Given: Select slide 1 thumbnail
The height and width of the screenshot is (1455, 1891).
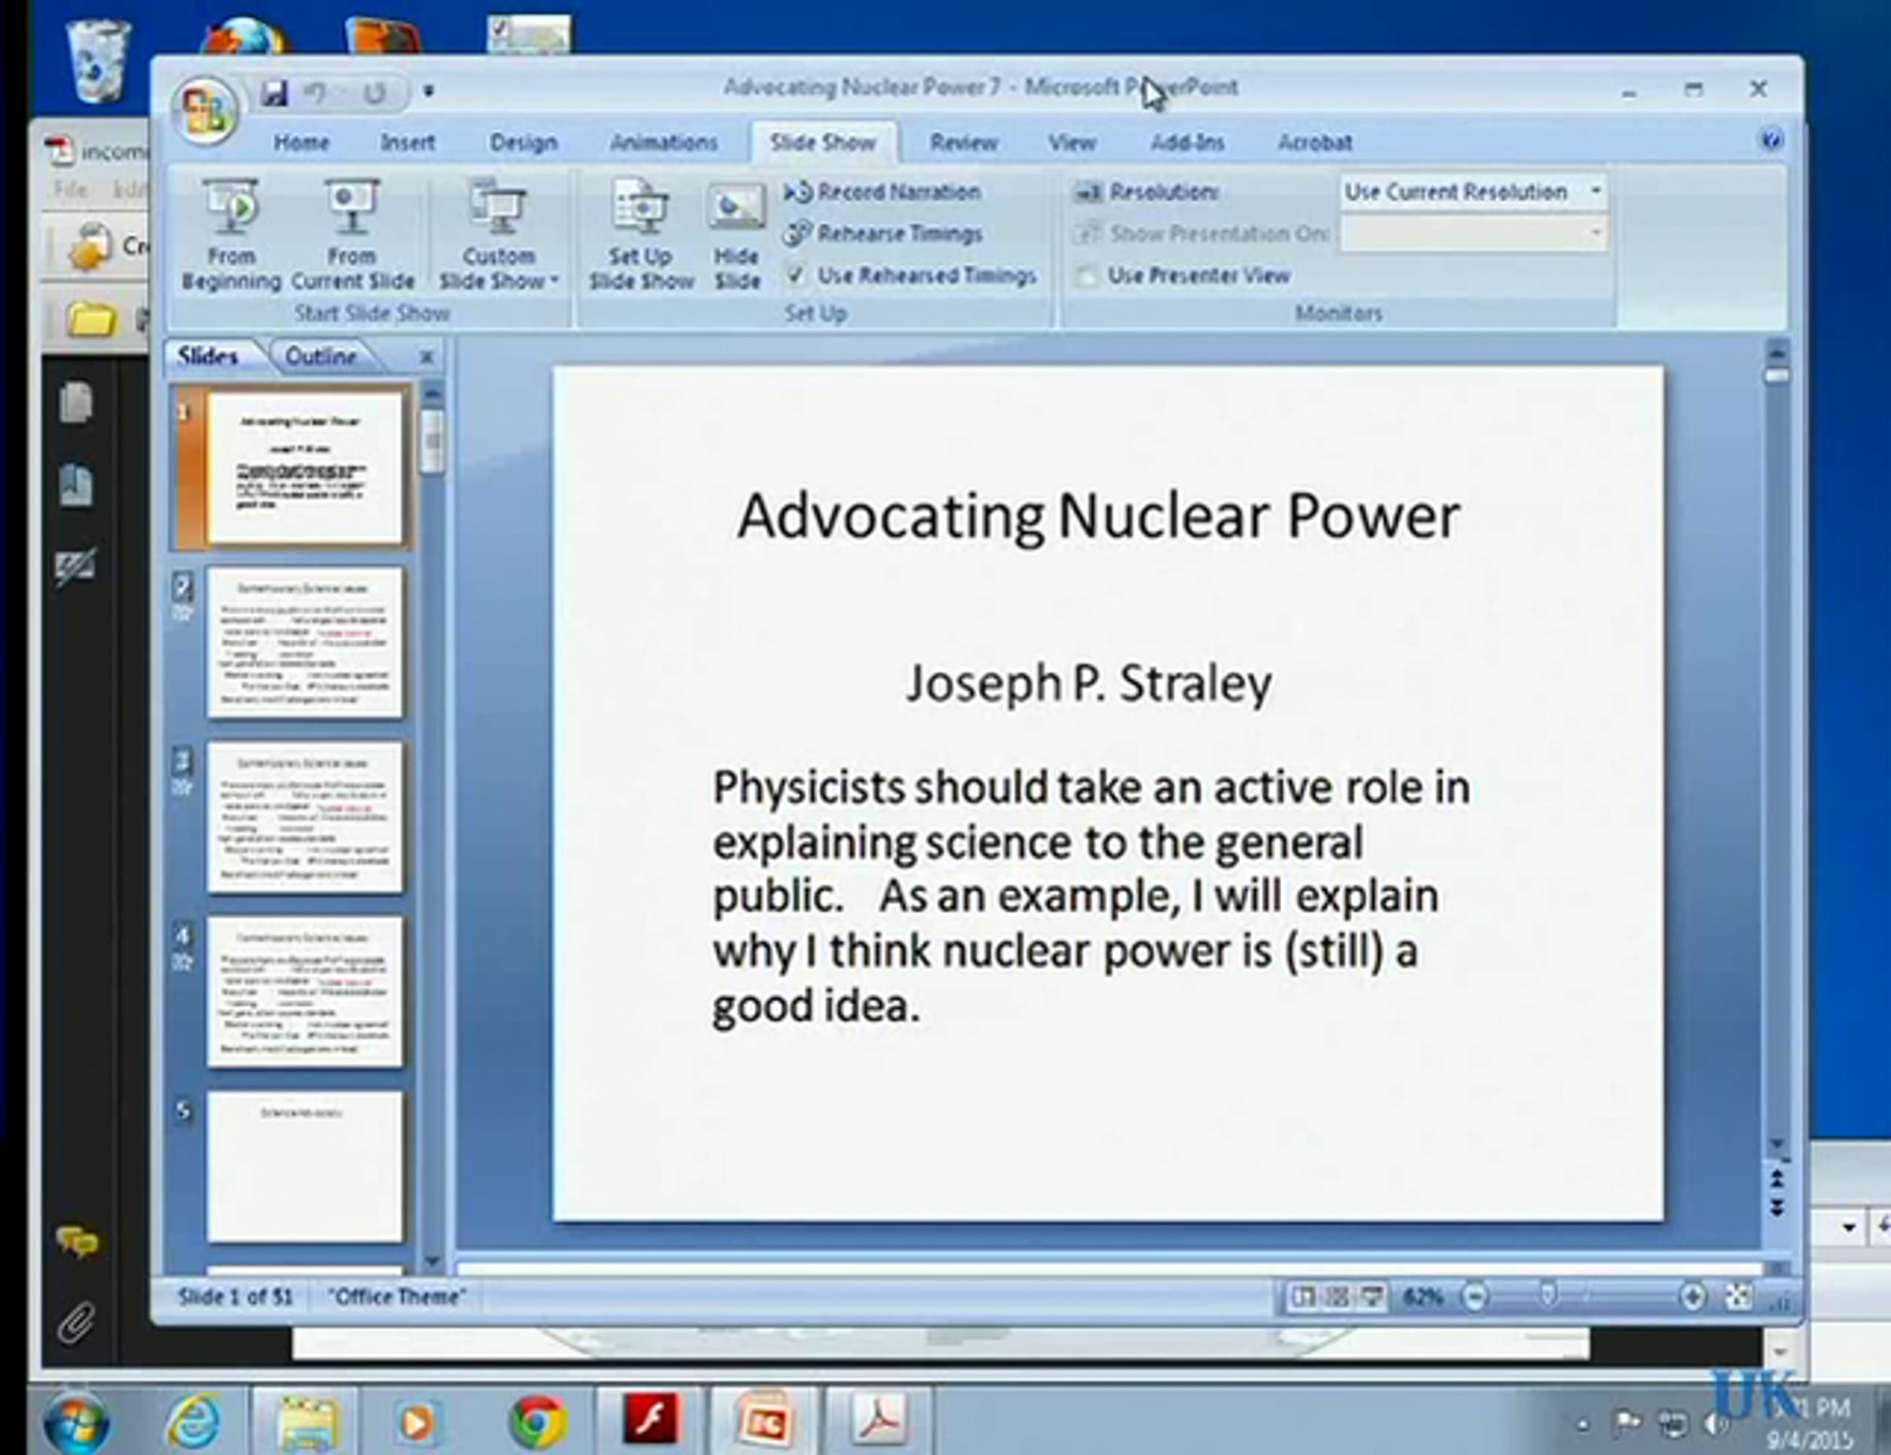Looking at the screenshot, I should pyautogui.click(x=305, y=467).
